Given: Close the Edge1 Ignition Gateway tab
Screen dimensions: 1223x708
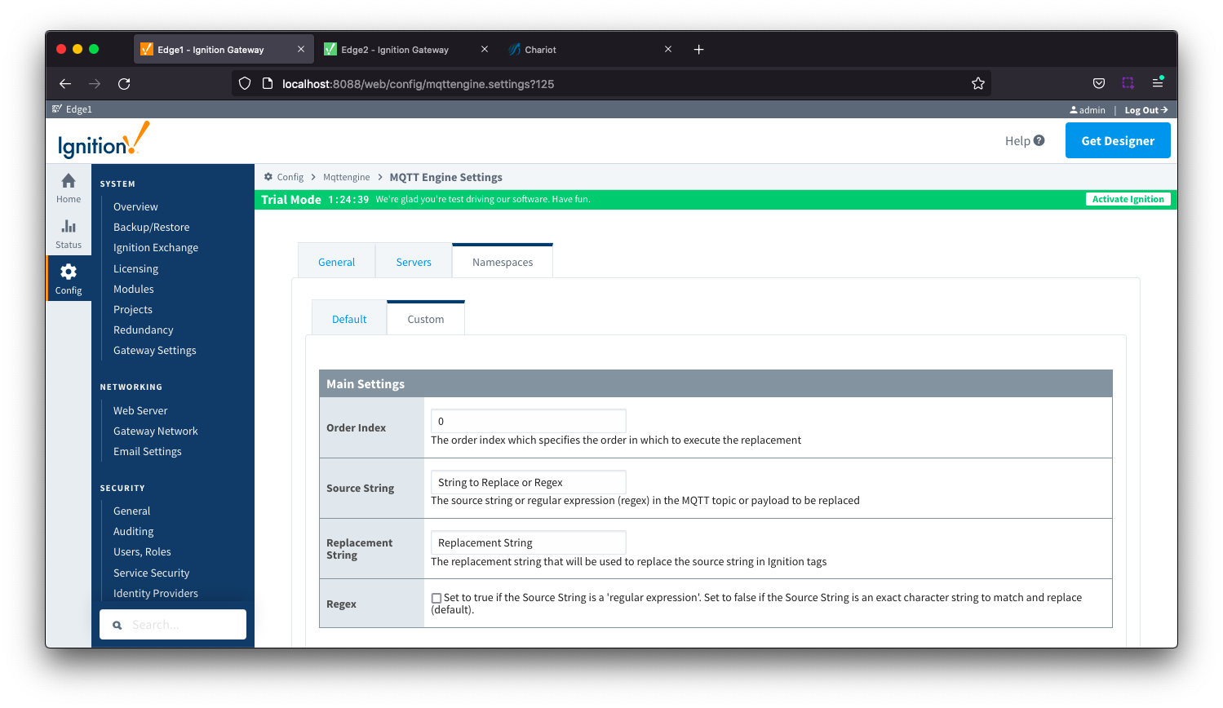Looking at the screenshot, I should tap(301, 49).
